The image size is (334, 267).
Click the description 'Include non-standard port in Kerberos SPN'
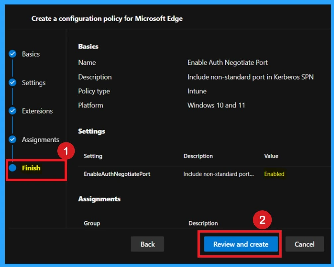pos(250,77)
